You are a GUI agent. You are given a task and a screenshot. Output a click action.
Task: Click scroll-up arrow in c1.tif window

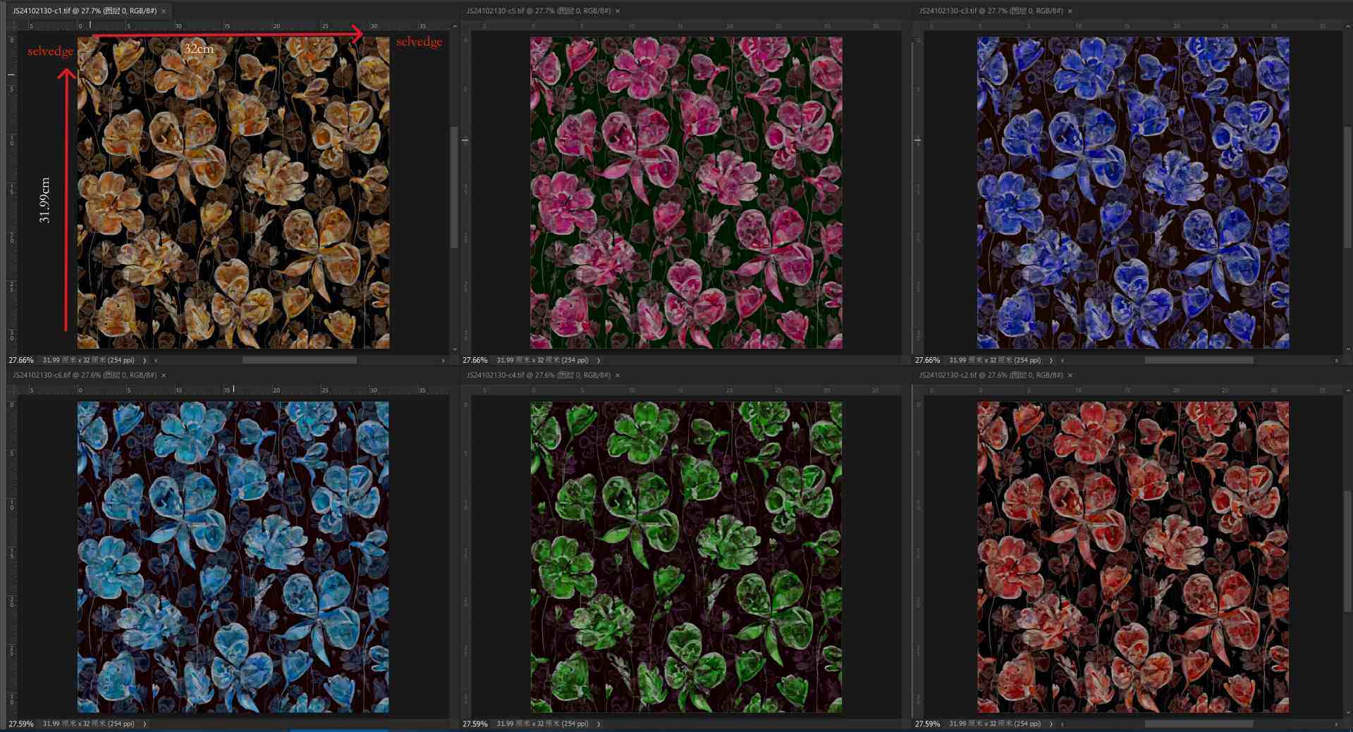(x=455, y=26)
